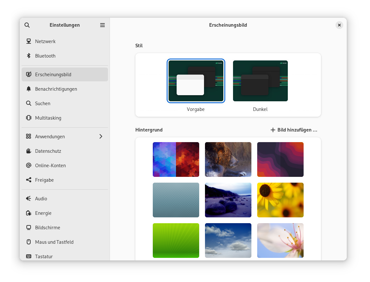Click the Bild hinzufügen button
Screen dimensions: 370x282
294,130
